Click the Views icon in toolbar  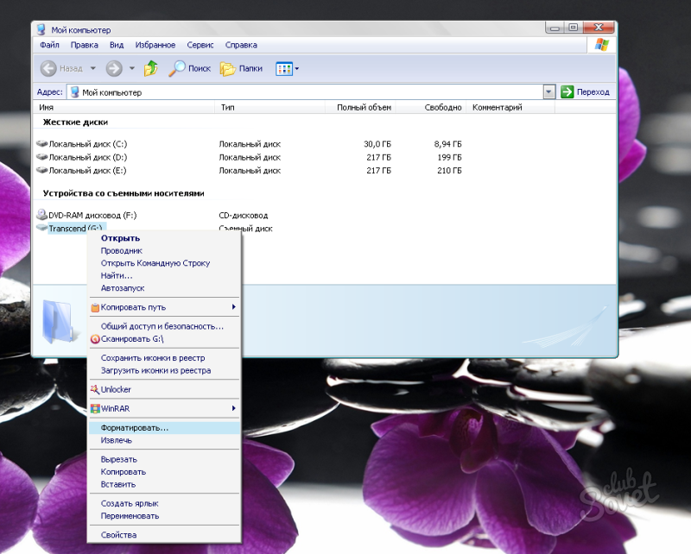[283, 68]
